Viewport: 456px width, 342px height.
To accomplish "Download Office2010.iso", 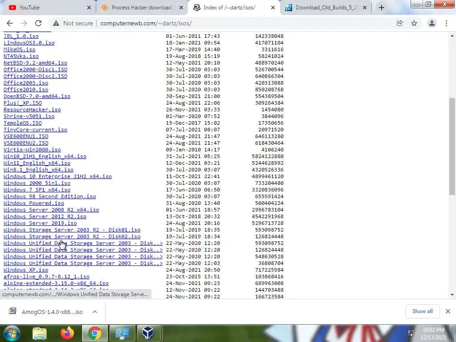I will click(x=25, y=90).
